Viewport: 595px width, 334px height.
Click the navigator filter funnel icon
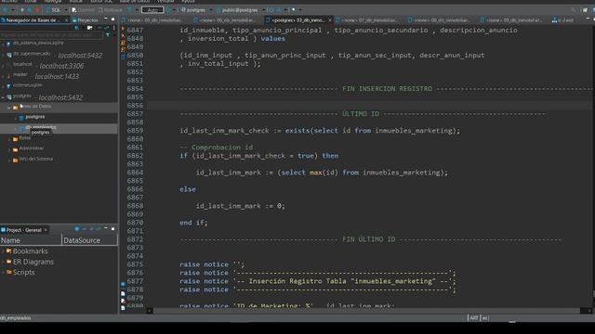pos(108,35)
